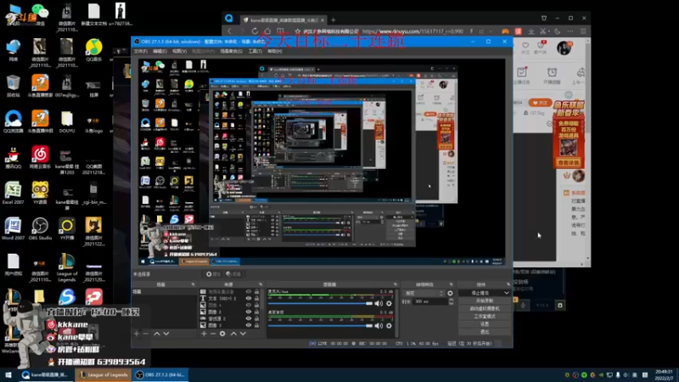
Task: Open QQ音乐 desktop icon
Action: click(93, 50)
